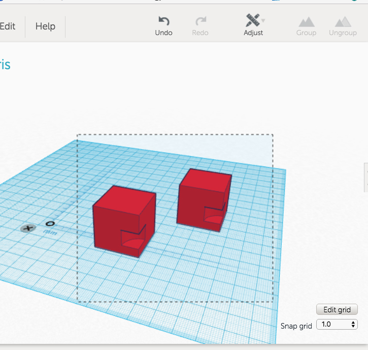Open the Edit menu

pos(8,26)
